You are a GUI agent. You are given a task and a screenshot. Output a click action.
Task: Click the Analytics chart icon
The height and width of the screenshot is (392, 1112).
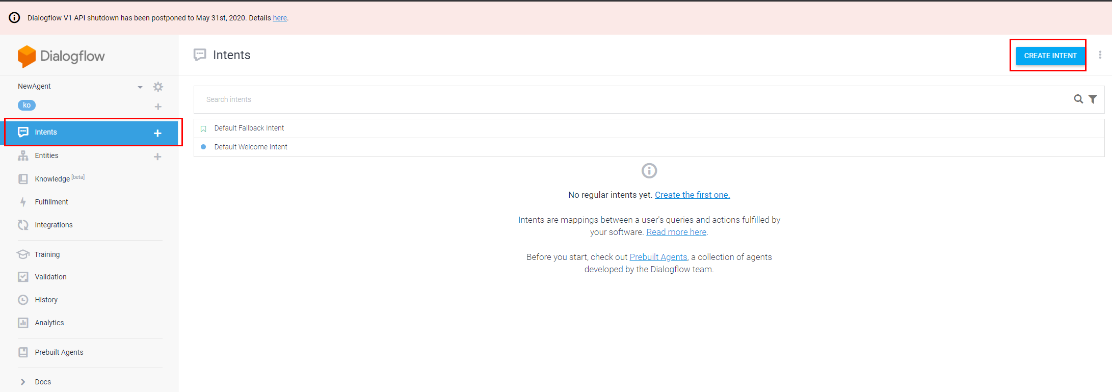click(x=23, y=323)
